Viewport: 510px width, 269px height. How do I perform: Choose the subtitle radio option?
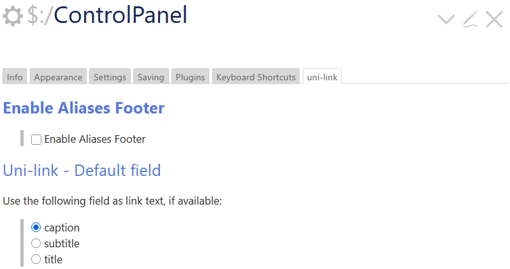pos(36,244)
